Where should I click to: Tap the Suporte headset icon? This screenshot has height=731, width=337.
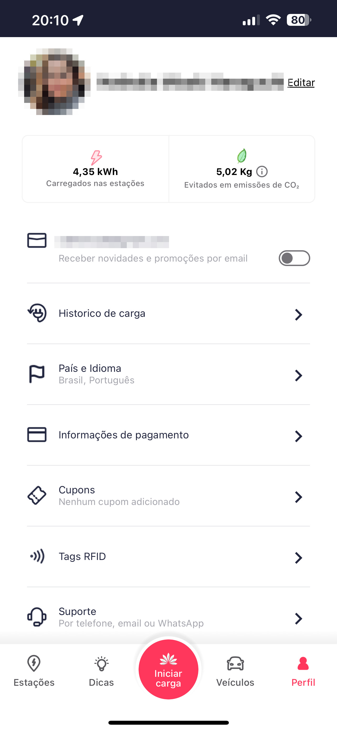[x=37, y=617]
